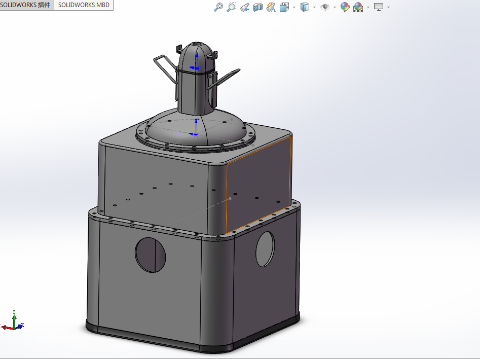Click the blue origin arrow on top nozzle
The height and width of the screenshot is (359, 480).
[197, 61]
